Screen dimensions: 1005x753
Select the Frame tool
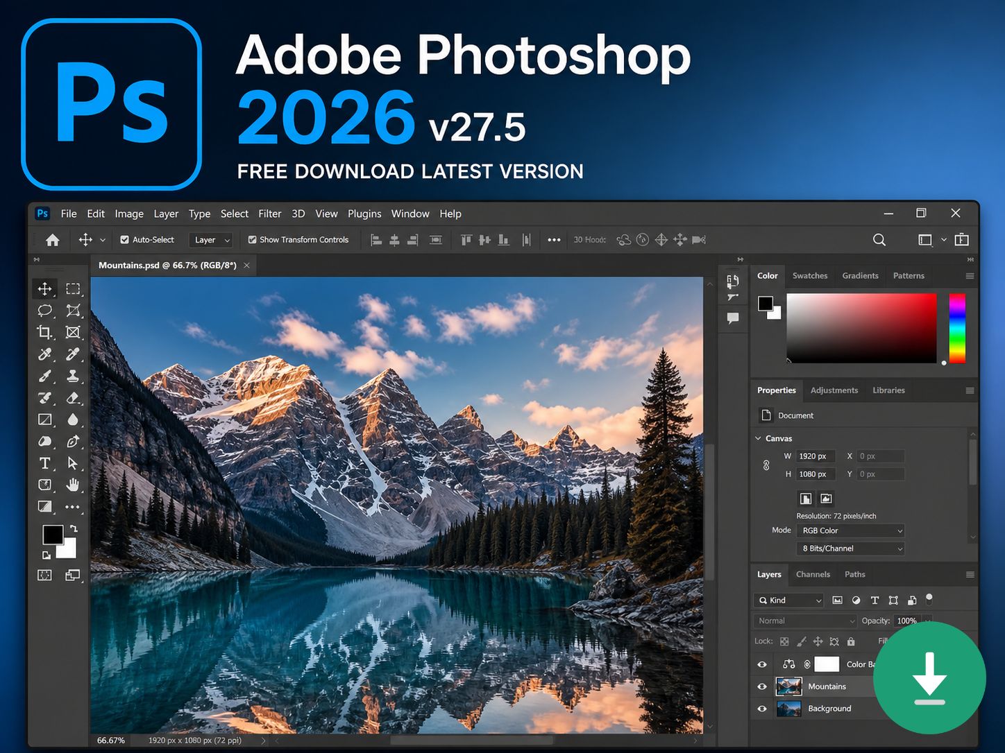(73, 332)
